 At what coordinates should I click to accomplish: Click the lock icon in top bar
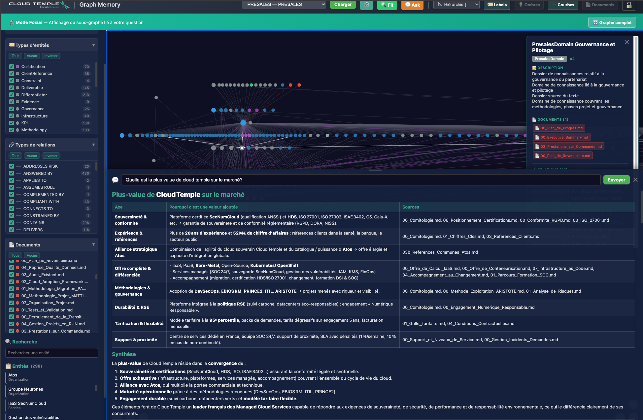pyautogui.click(x=629, y=5)
